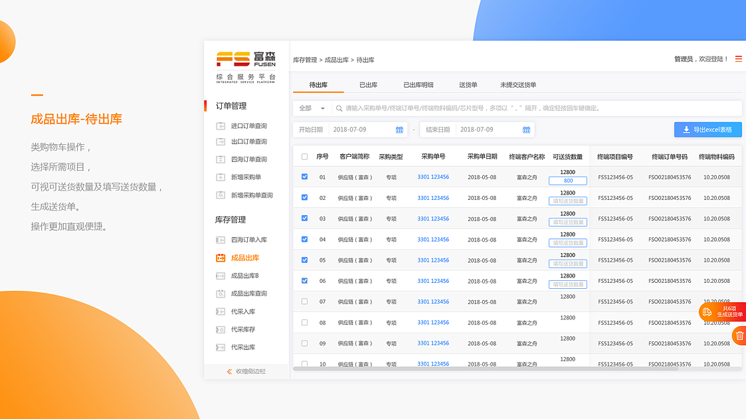Click the 新增采购单 sidebar icon
Viewport: 746px width, 419px height.
click(221, 177)
